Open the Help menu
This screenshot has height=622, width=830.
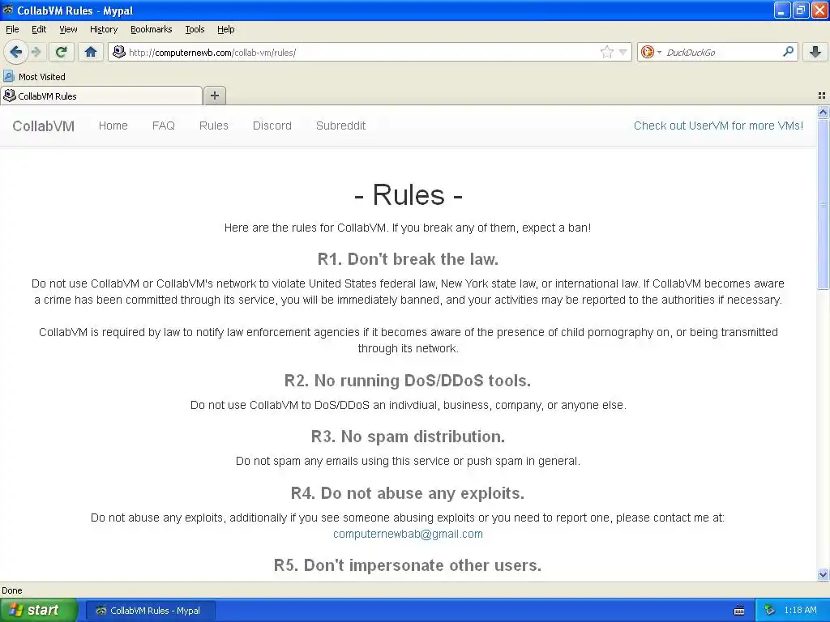[225, 29]
